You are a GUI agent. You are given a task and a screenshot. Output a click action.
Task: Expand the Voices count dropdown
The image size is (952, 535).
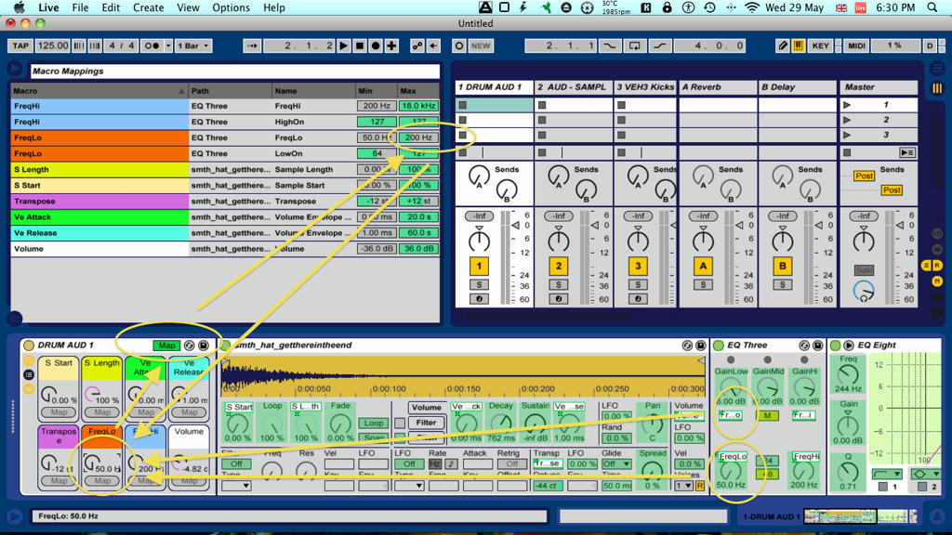[x=683, y=485]
